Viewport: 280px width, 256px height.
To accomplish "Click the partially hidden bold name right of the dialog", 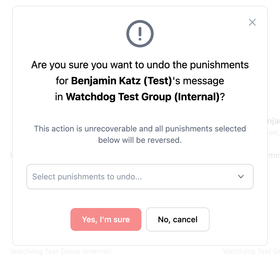I will click(274, 121).
